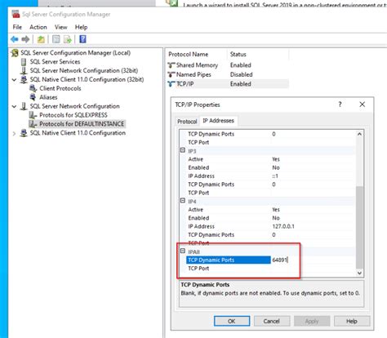Click the Sql Server Configuration Manager title icon
387x338 pixels.
coord(16,14)
